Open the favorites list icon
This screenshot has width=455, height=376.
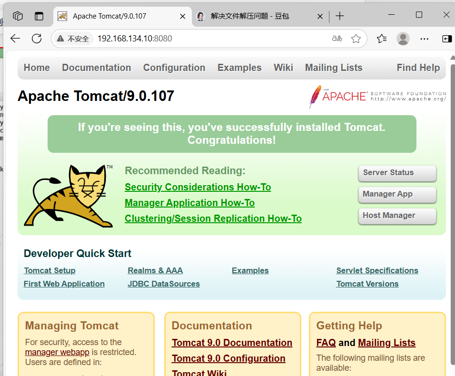(382, 38)
